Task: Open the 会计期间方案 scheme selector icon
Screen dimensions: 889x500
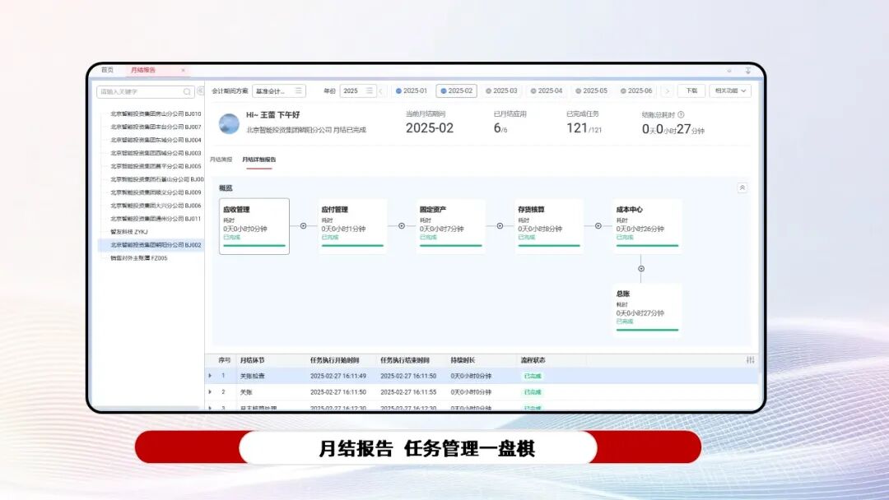Action: coord(298,90)
